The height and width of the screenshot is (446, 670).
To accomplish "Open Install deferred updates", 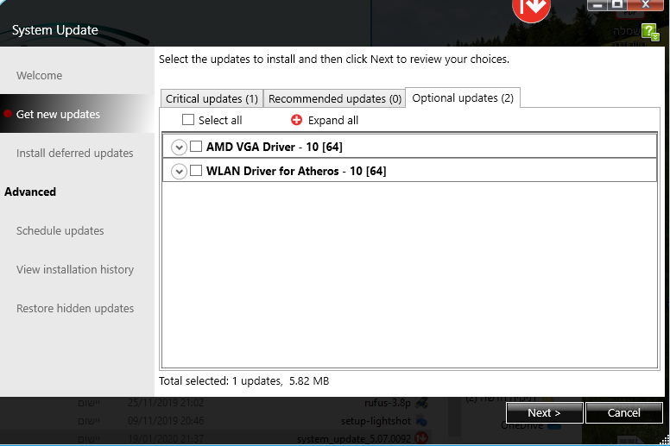I will [75, 154].
